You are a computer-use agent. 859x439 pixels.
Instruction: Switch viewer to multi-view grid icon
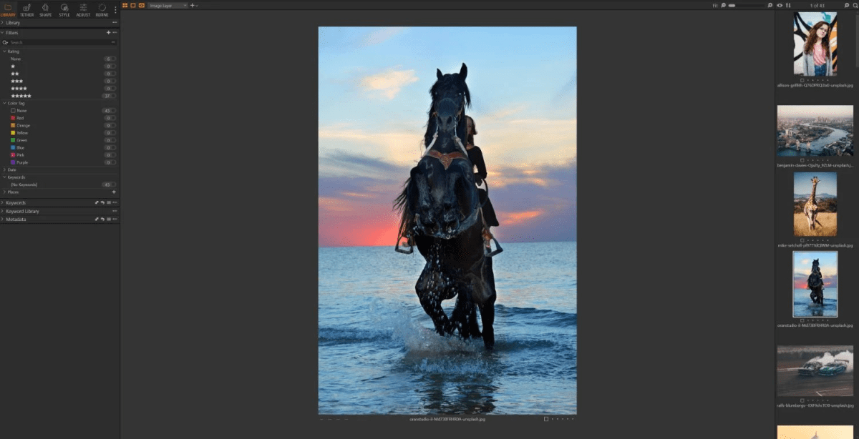(125, 5)
